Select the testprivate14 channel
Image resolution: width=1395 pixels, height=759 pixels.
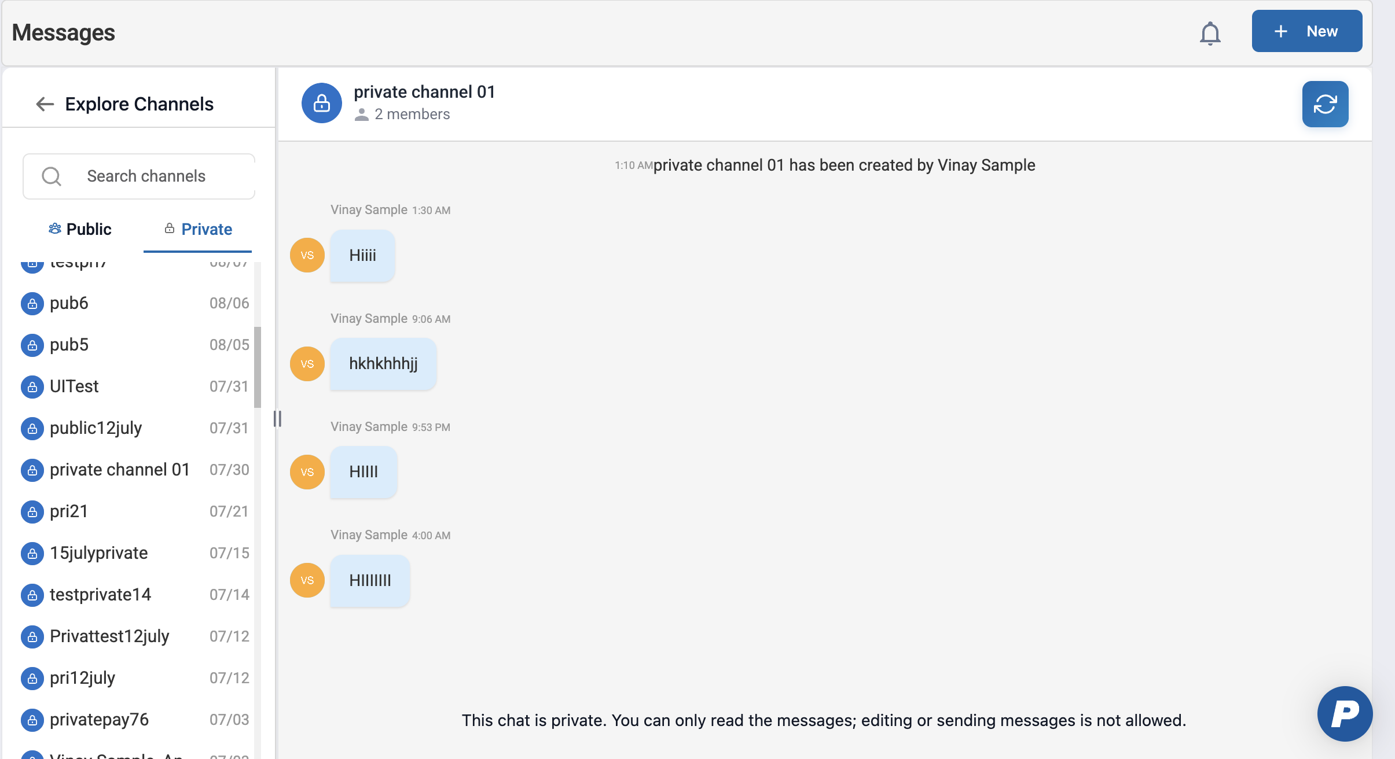click(x=100, y=595)
